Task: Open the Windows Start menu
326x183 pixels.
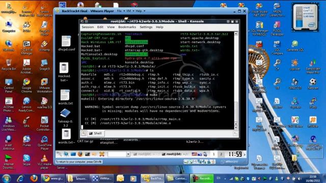Action: click(x=6, y=178)
